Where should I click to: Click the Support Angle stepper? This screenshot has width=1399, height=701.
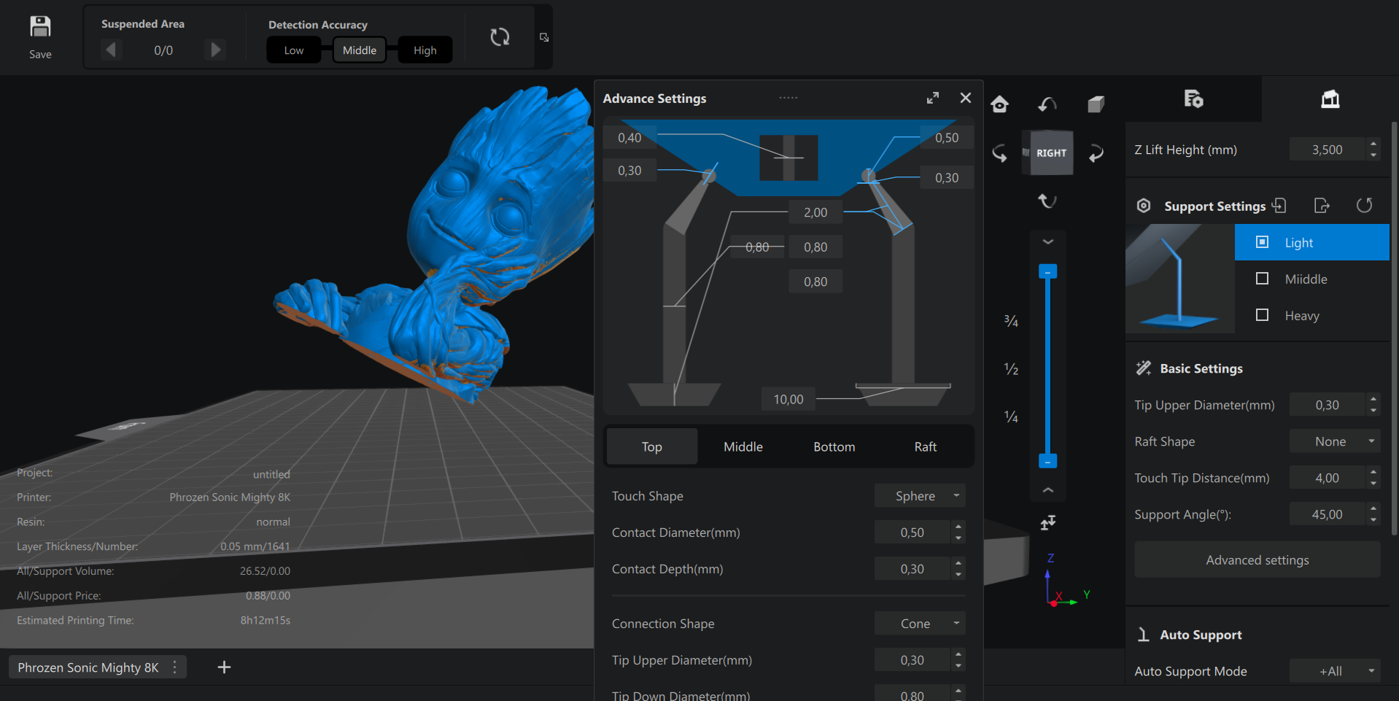point(1373,514)
